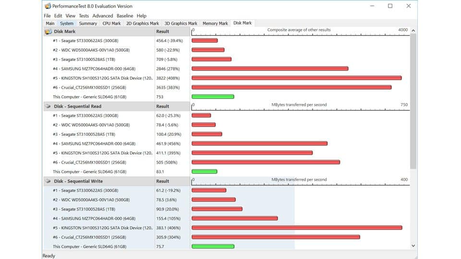
Task: Click the Disk - Sequential Write header label
Action: tap(78, 181)
